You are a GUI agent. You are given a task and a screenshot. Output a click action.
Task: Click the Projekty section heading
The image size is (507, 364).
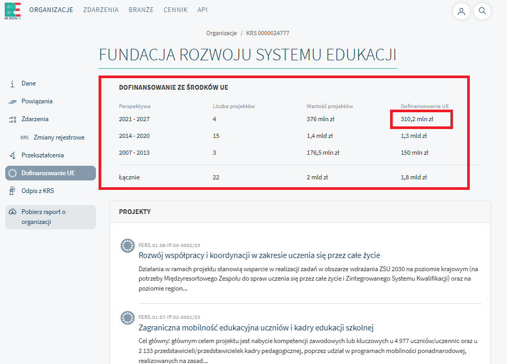click(x=135, y=211)
